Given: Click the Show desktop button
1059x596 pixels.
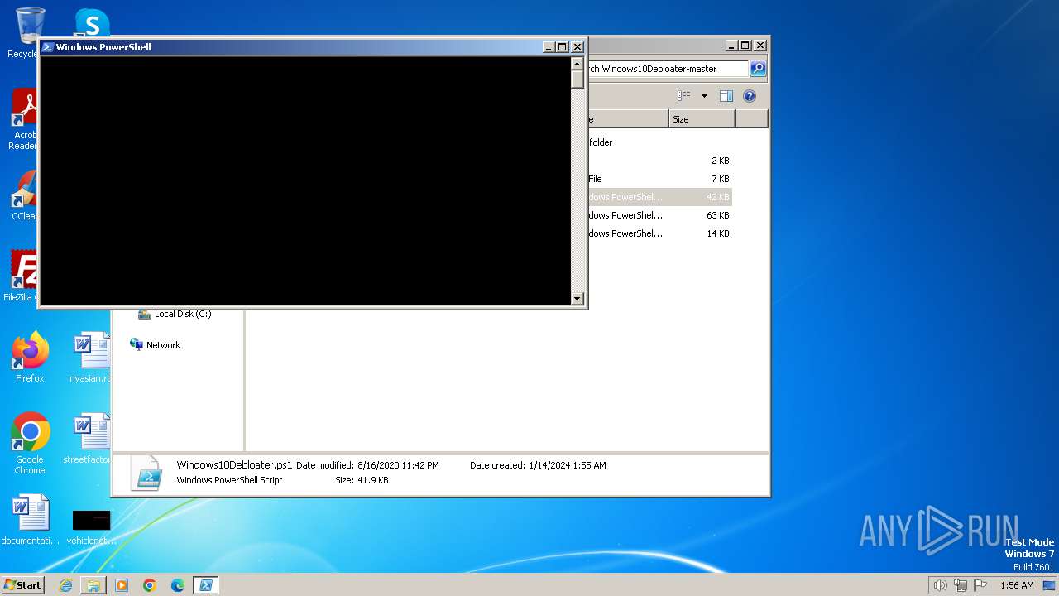Looking at the screenshot, I should (x=1049, y=585).
